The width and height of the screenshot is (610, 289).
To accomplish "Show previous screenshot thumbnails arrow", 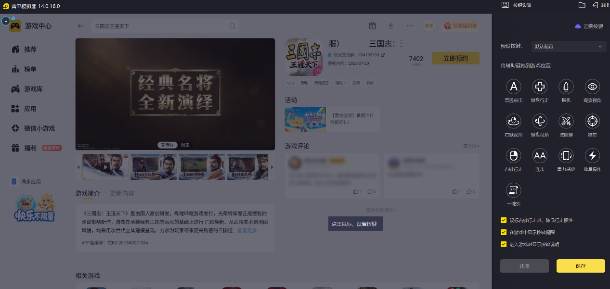I will click(x=78, y=167).
